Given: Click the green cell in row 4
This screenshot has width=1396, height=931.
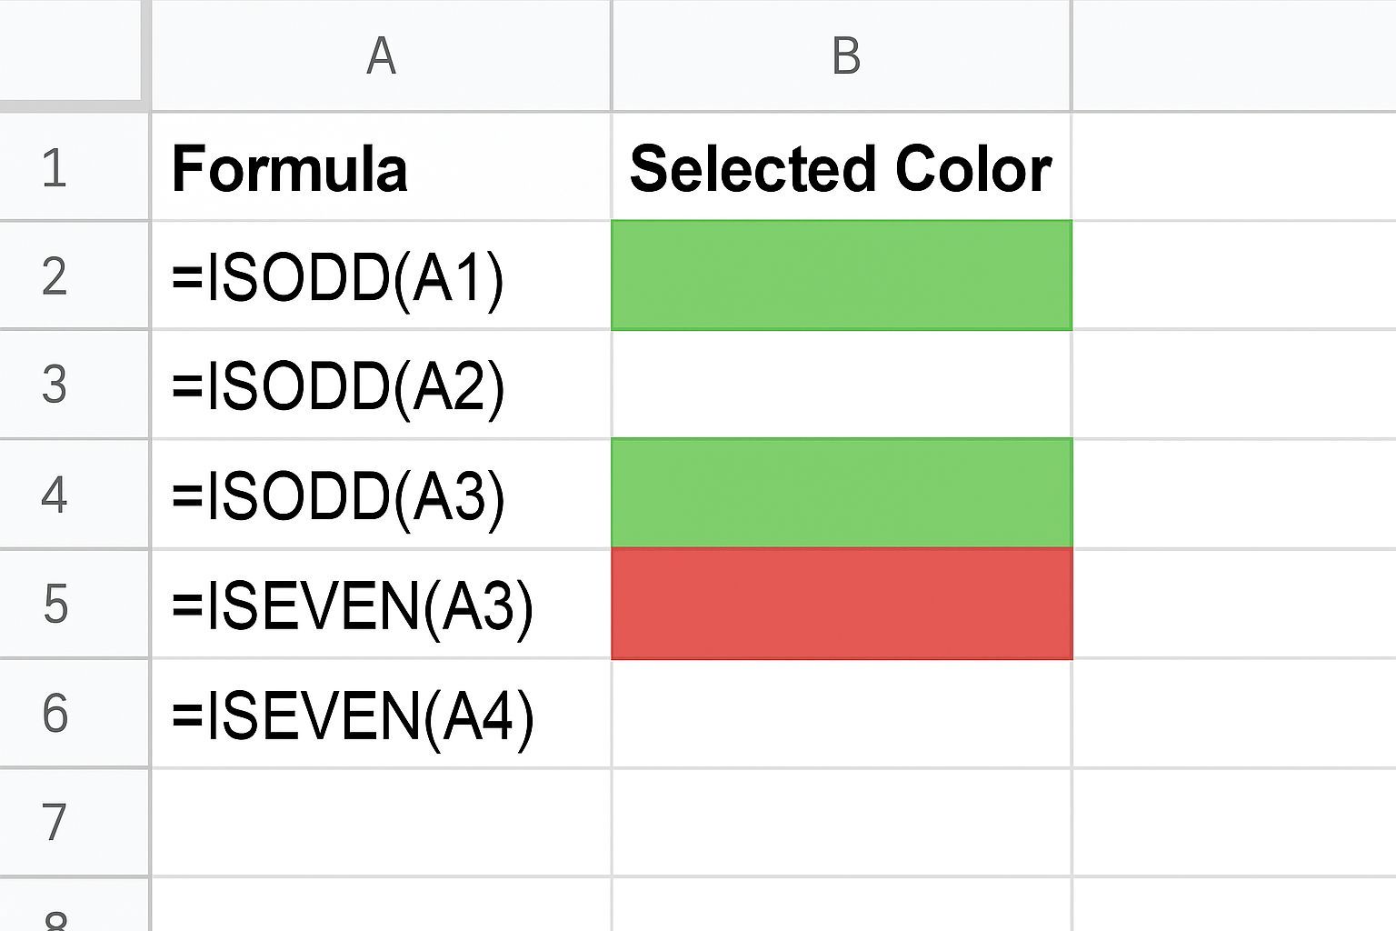Looking at the screenshot, I should (x=842, y=494).
